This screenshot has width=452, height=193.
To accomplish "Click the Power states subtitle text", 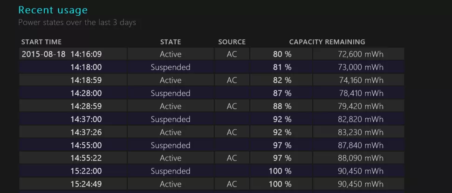I will tap(77, 22).
